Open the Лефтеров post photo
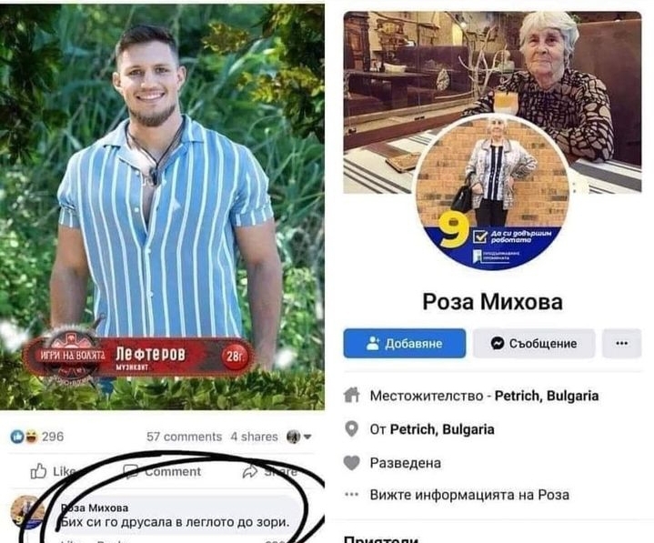Image resolution: width=654 pixels, height=543 pixels. coord(162,206)
